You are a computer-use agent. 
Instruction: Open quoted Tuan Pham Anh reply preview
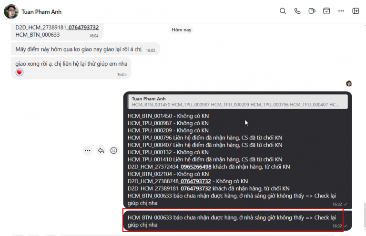(x=238, y=101)
